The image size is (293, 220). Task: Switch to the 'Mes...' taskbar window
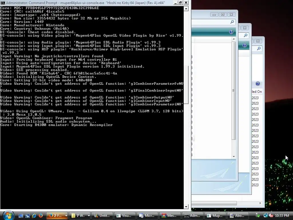[170, 216]
